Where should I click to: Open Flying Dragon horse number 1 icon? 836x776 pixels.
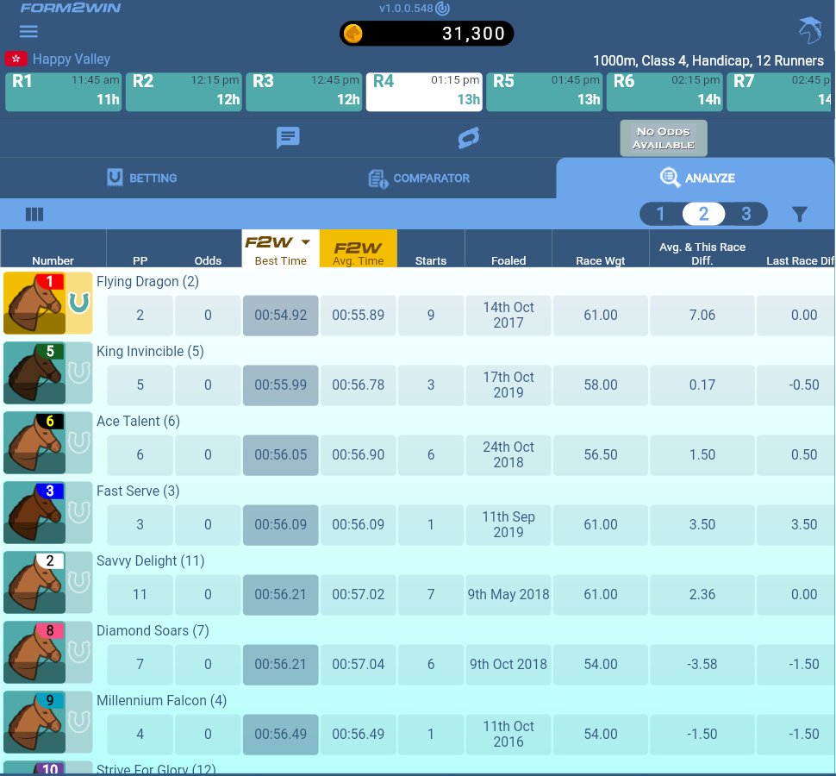[34, 303]
